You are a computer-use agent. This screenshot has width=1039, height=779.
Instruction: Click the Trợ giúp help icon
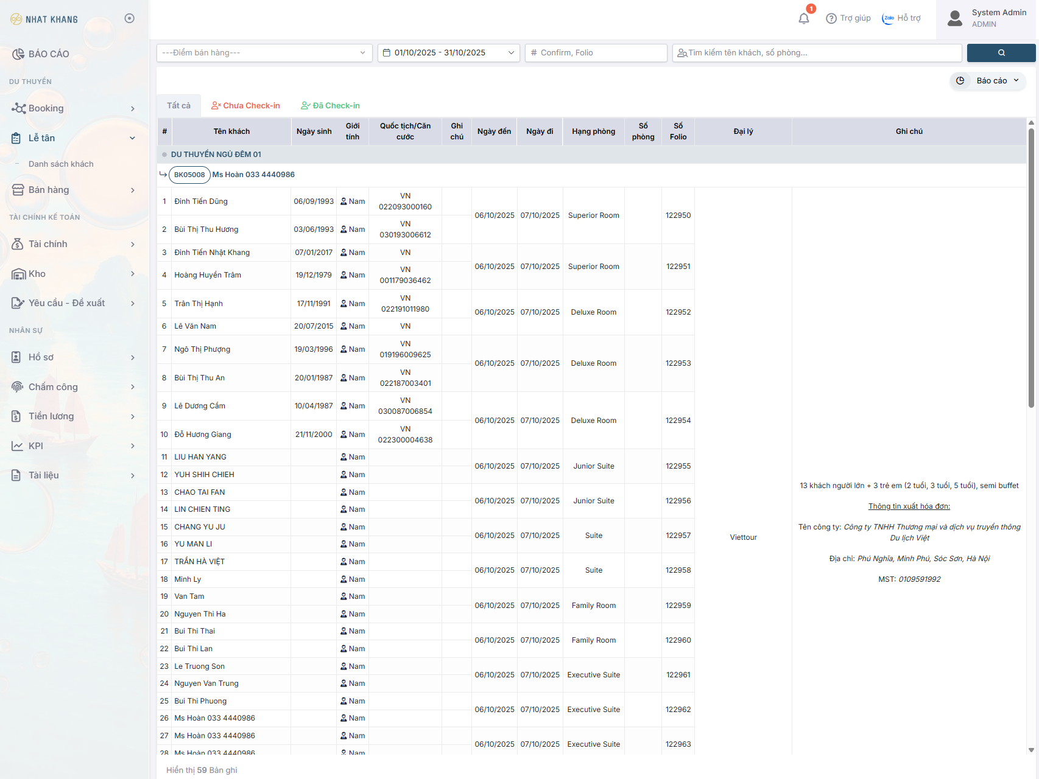pyautogui.click(x=831, y=18)
